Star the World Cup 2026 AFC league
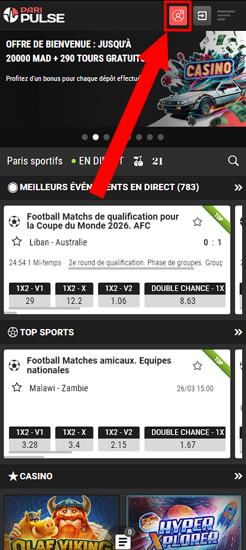Image resolution: width=246 pixels, height=550 pixels. 197,222
